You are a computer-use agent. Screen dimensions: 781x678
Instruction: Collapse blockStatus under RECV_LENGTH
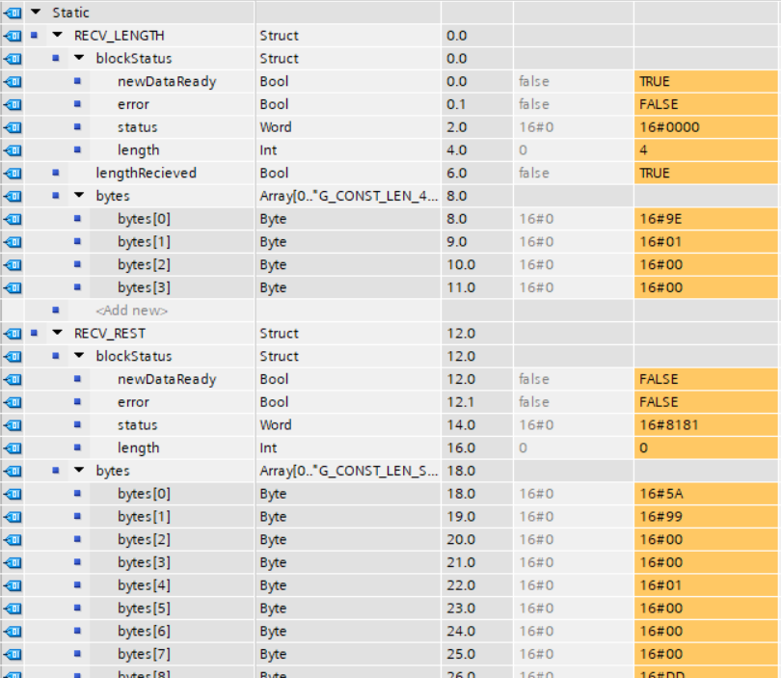tap(79, 58)
